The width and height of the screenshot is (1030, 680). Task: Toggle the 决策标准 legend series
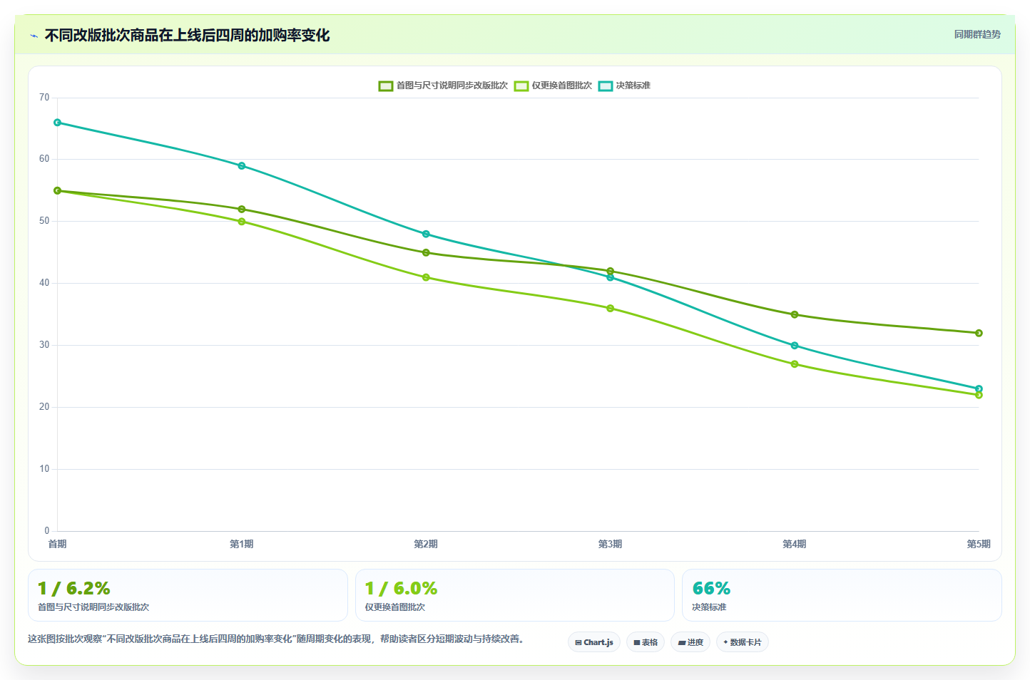pyautogui.click(x=624, y=86)
